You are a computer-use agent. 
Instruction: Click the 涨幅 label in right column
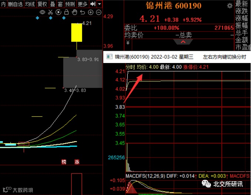(241, 18)
